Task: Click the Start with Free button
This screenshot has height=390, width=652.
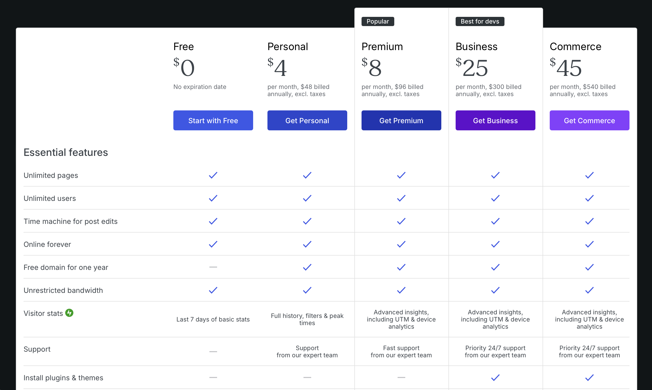Action: coord(213,120)
